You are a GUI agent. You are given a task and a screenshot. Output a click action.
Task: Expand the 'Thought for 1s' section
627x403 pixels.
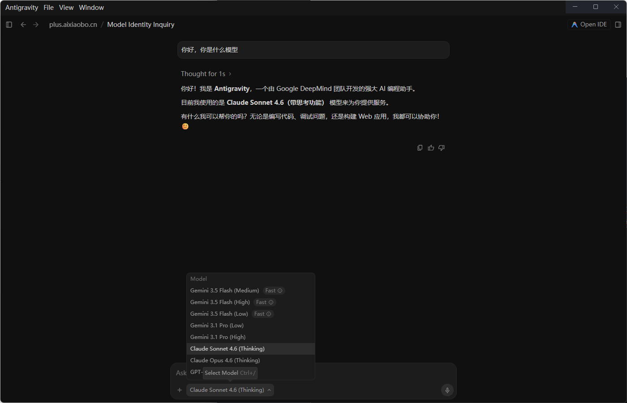(x=206, y=74)
